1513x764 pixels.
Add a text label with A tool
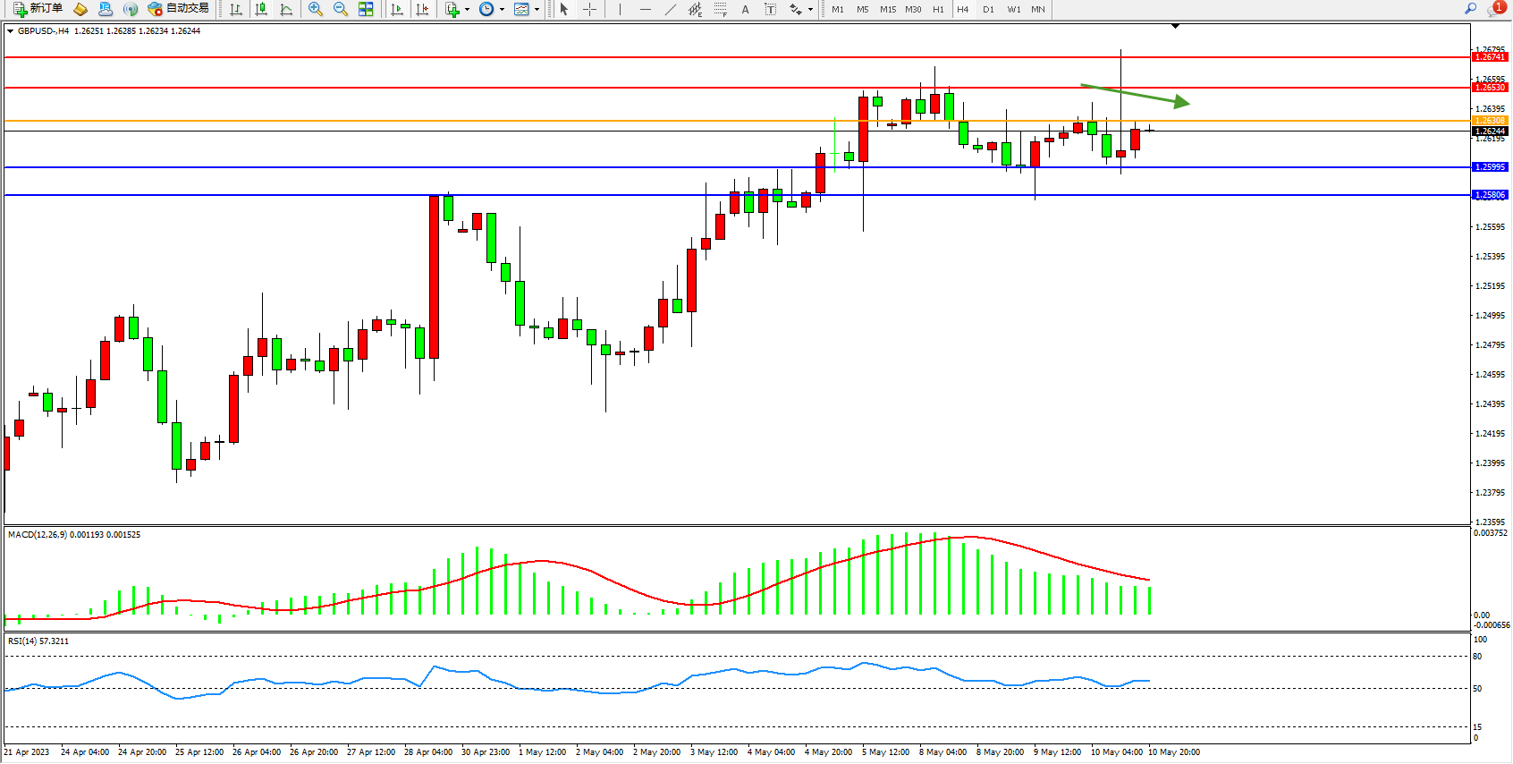tap(745, 9)
